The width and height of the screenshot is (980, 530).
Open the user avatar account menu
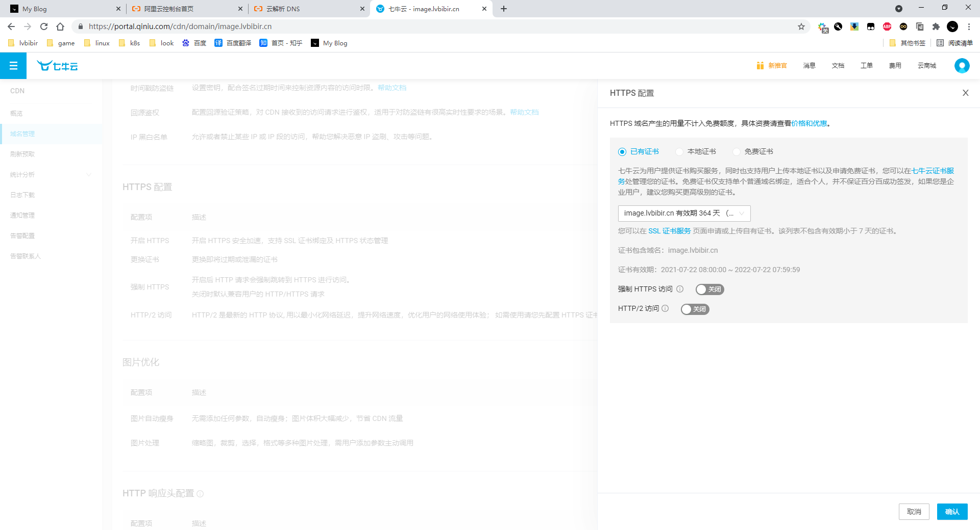962,66
